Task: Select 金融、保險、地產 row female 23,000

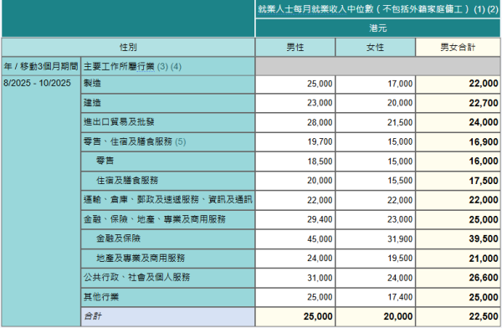Action: [x=375, y=219]
